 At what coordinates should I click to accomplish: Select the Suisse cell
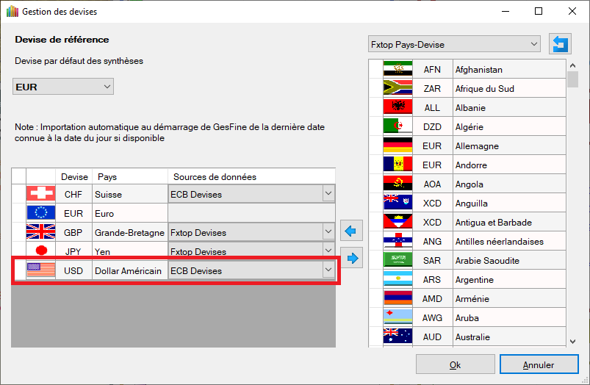pos(130,194)
